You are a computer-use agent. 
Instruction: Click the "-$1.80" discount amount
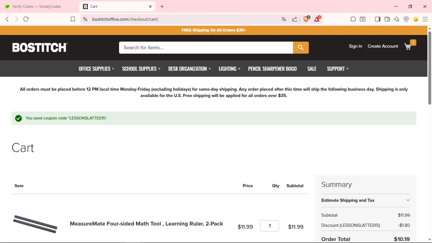coord(404,225)
